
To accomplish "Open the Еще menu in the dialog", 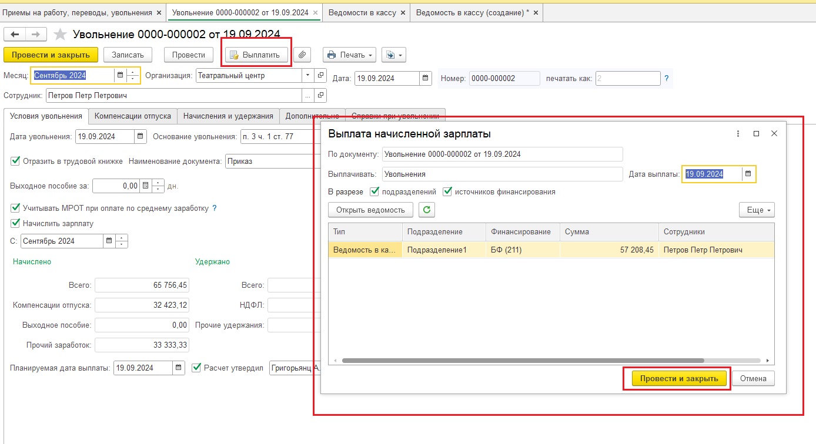I will (757, 210).
